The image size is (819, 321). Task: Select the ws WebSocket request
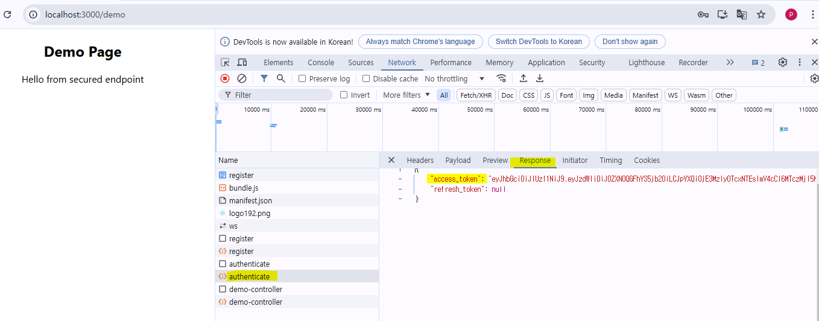click(x=297, y=226)
